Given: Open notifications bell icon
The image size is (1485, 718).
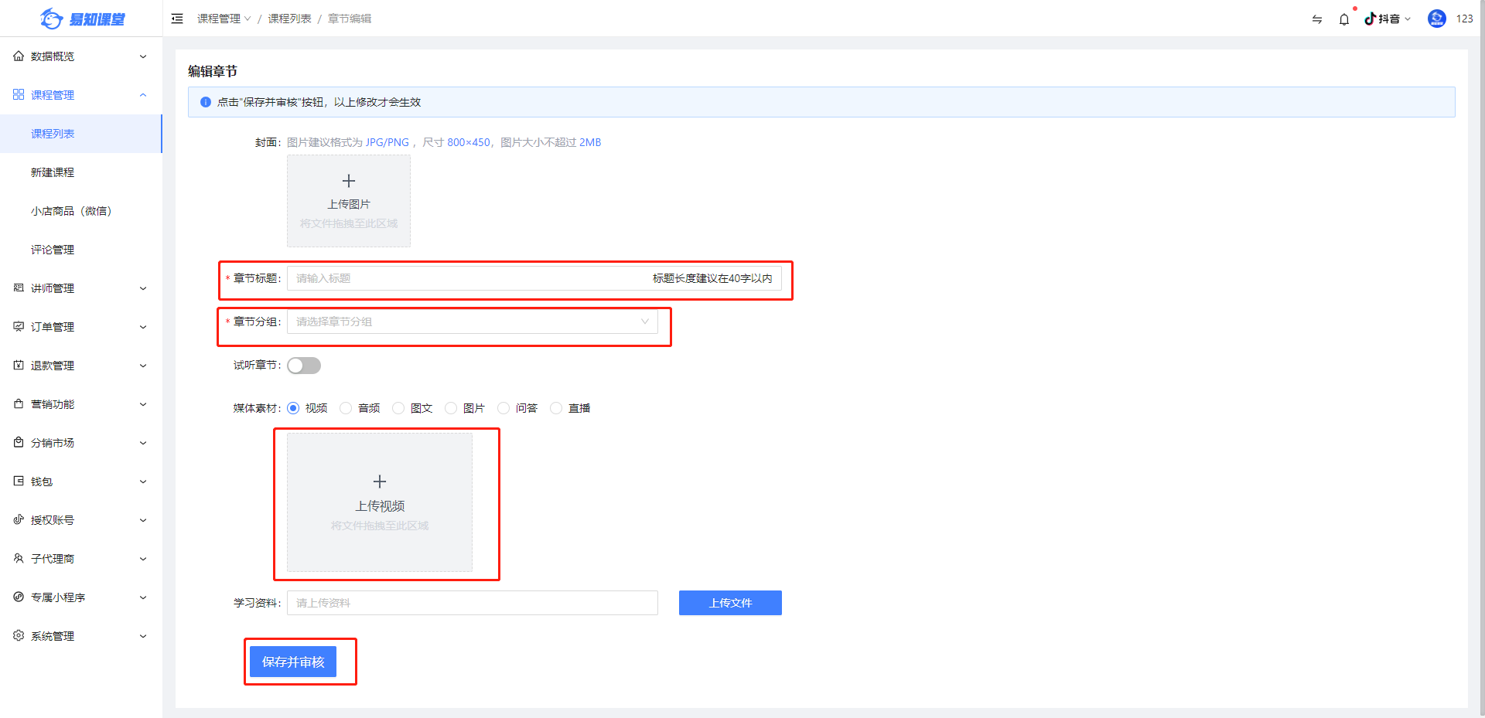Looking at the screenshot, I should click(x=1344, y=19).
